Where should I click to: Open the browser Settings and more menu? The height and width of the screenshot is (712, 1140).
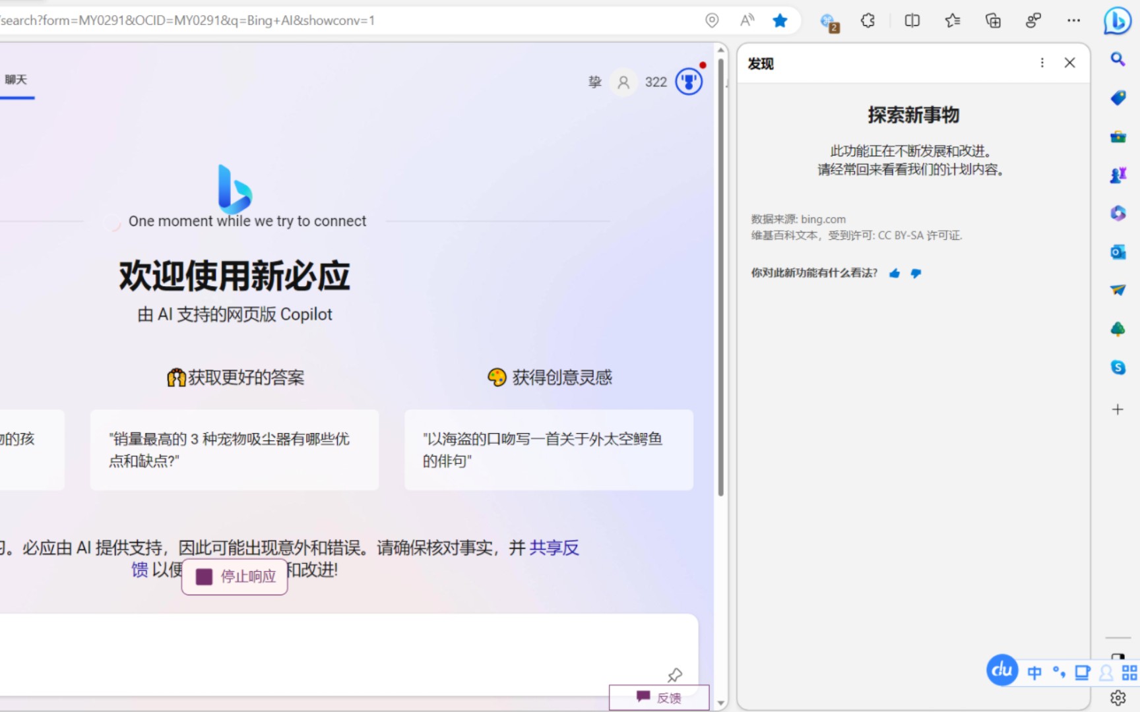(x=1074, y=20)
